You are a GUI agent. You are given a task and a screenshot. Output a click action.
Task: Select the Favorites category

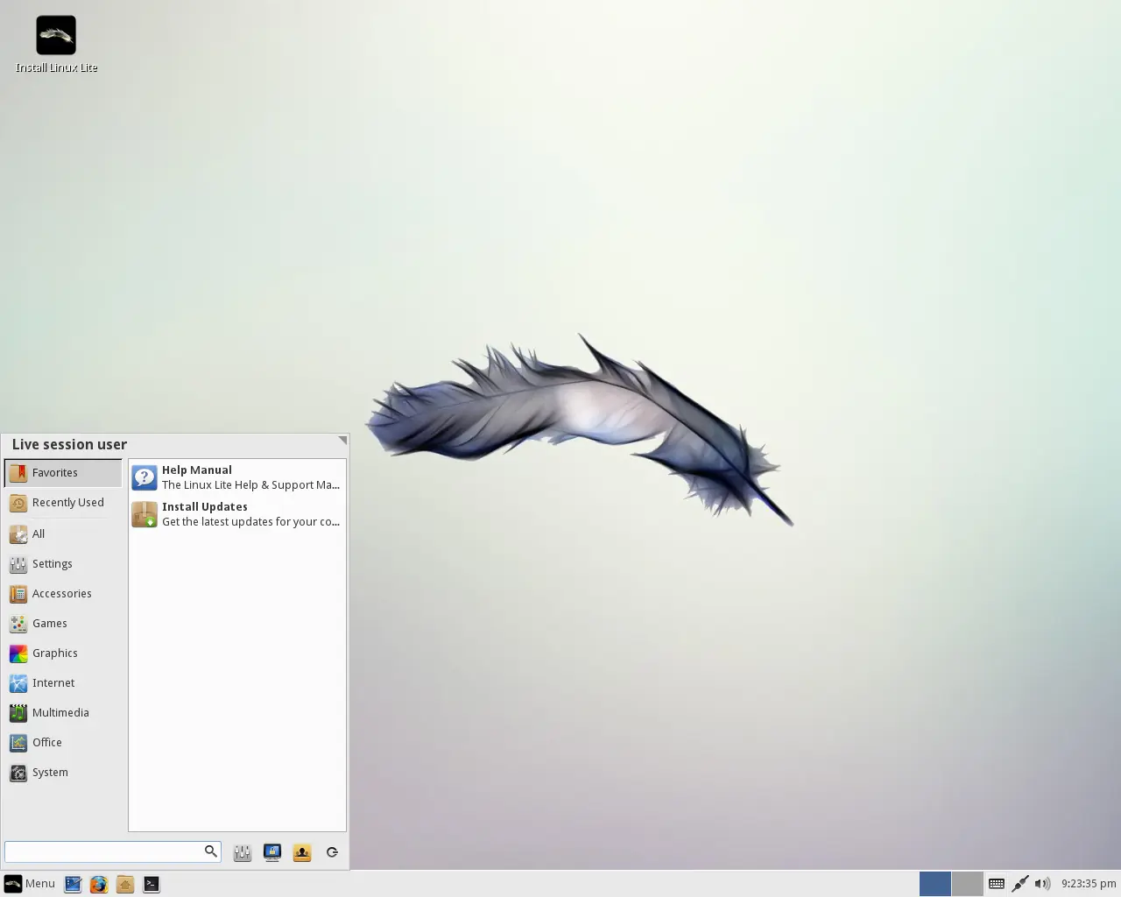[63, 473]
